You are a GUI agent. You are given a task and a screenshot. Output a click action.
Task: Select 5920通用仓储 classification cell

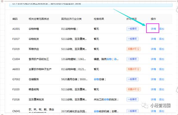[74, 79]
